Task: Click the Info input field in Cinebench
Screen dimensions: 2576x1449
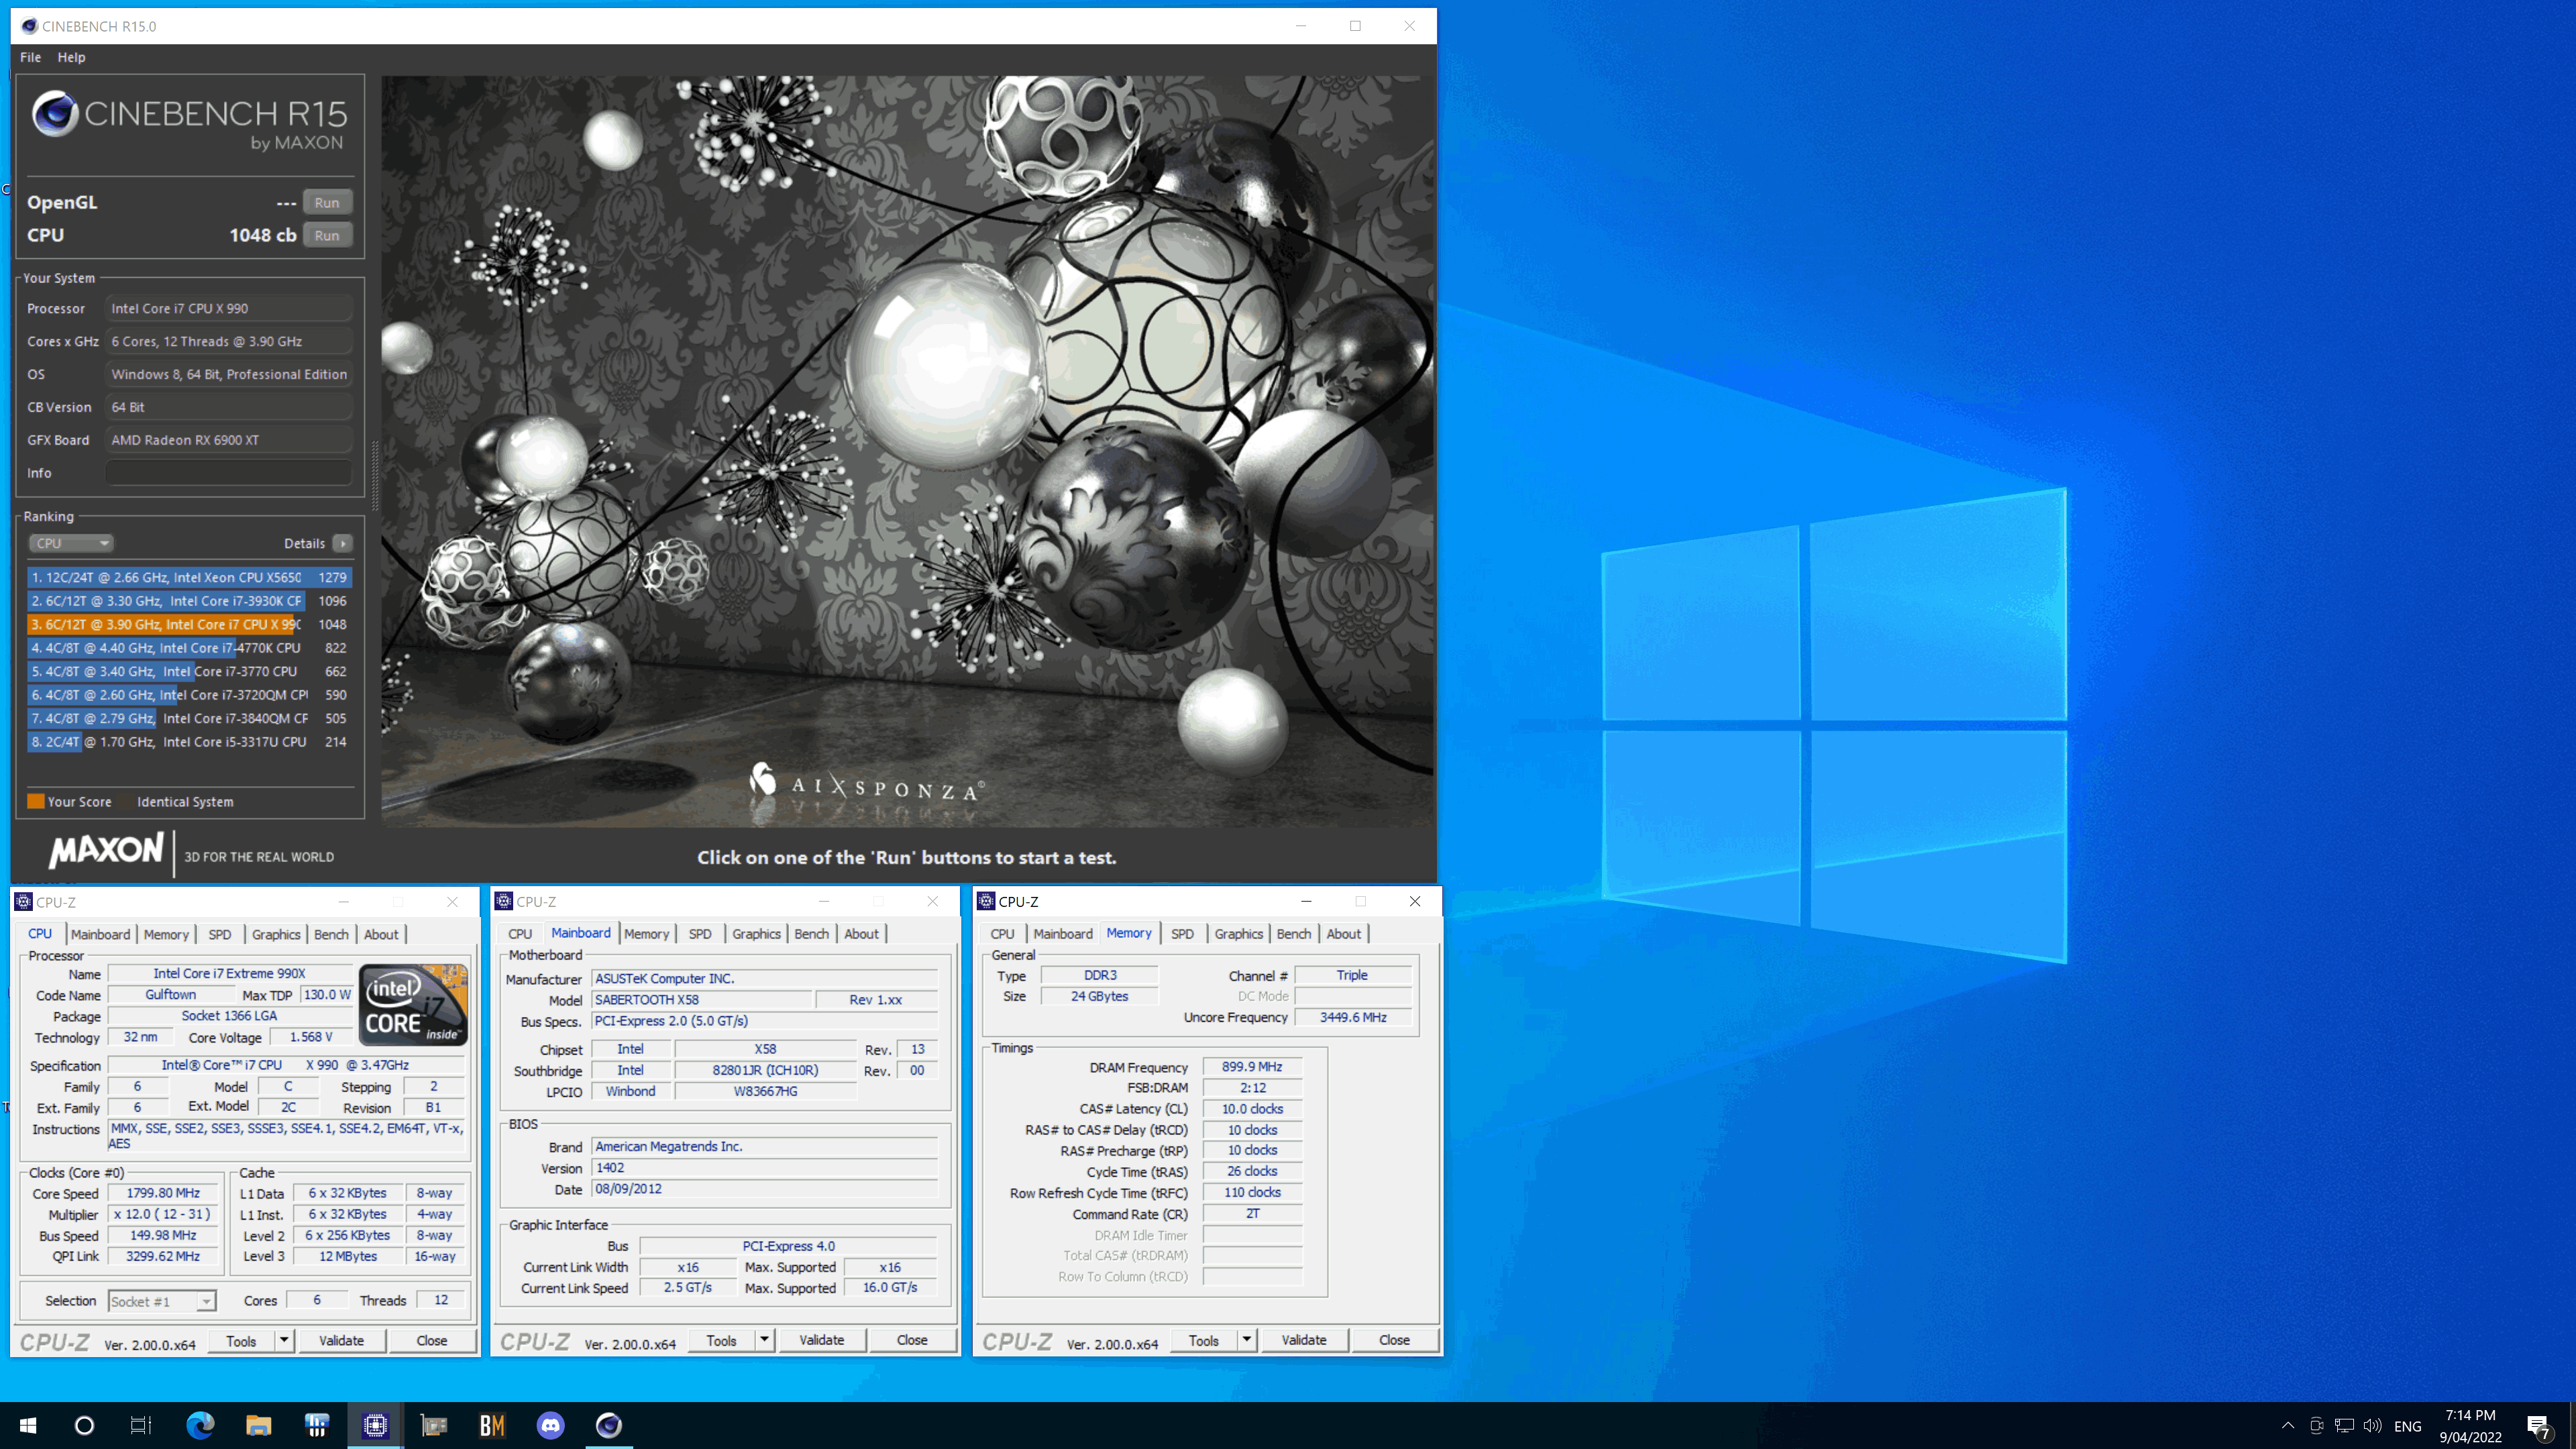Action: [x=229, y=473]
